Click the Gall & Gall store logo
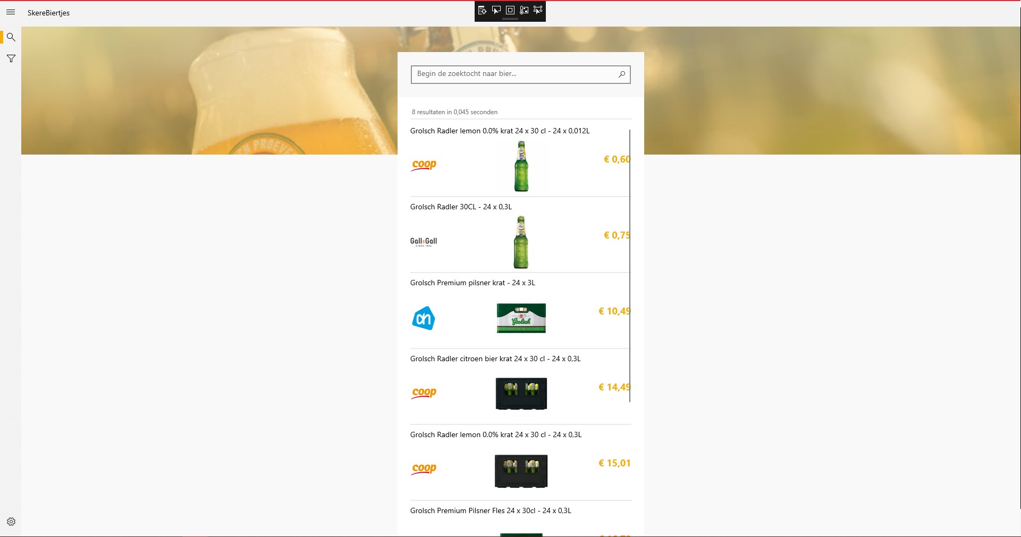The image size is (1021, 537). pos(424,242)
